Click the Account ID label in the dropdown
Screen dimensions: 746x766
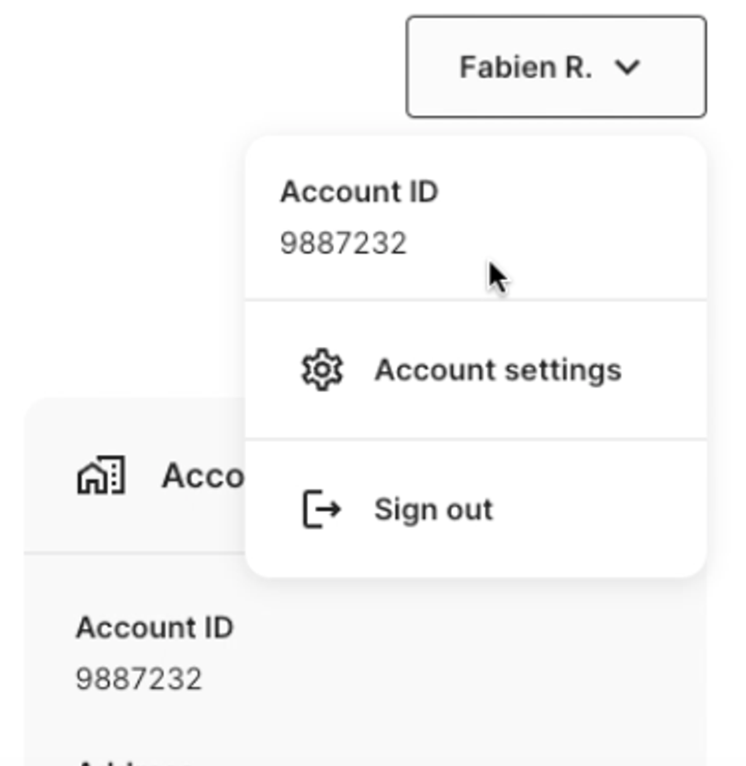pyautogui.click(x=359, y=192)
